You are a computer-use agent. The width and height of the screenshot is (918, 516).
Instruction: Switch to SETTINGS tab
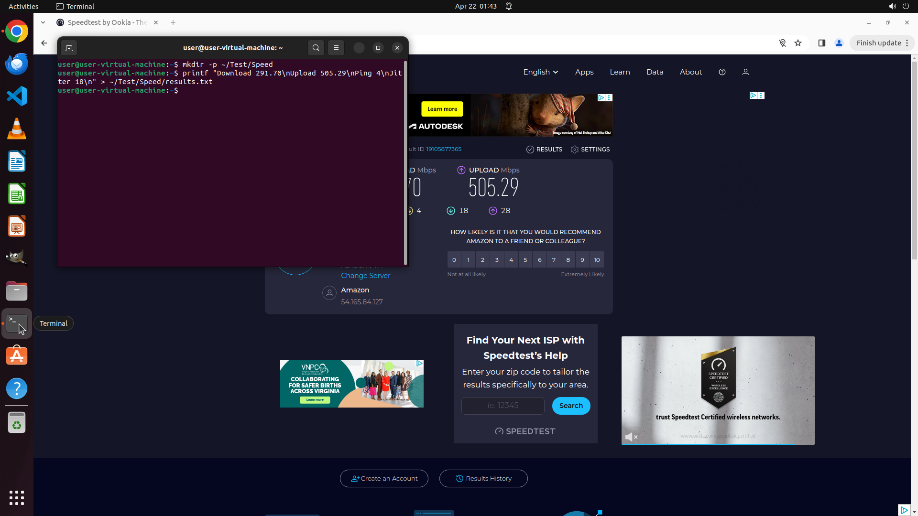coord(590,150)
